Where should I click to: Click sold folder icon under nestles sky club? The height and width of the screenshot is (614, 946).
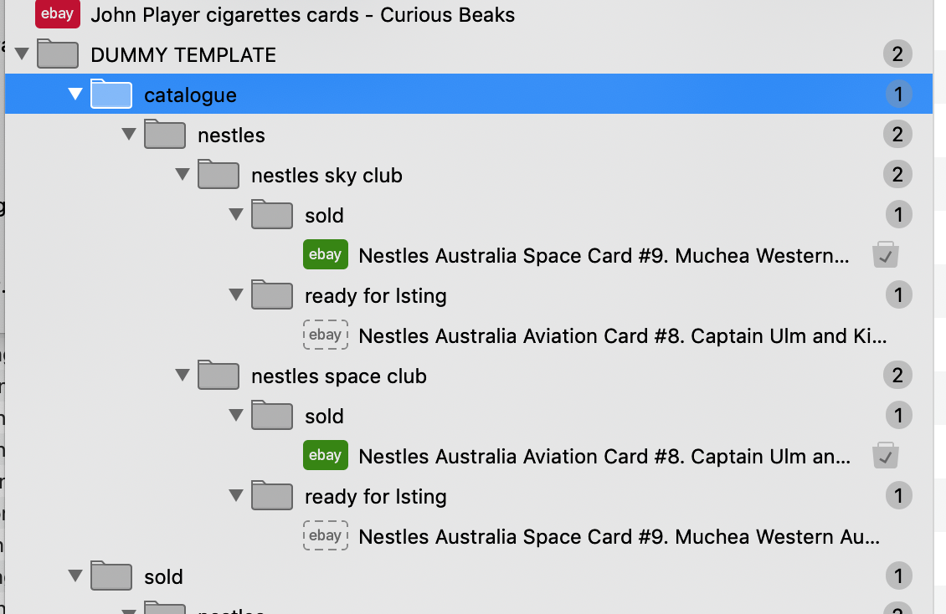coord(272,214)
